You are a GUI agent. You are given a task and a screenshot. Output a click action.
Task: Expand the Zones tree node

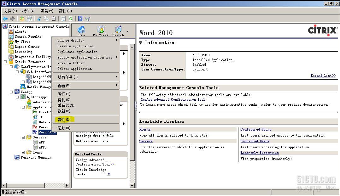[x=23, y=153]
